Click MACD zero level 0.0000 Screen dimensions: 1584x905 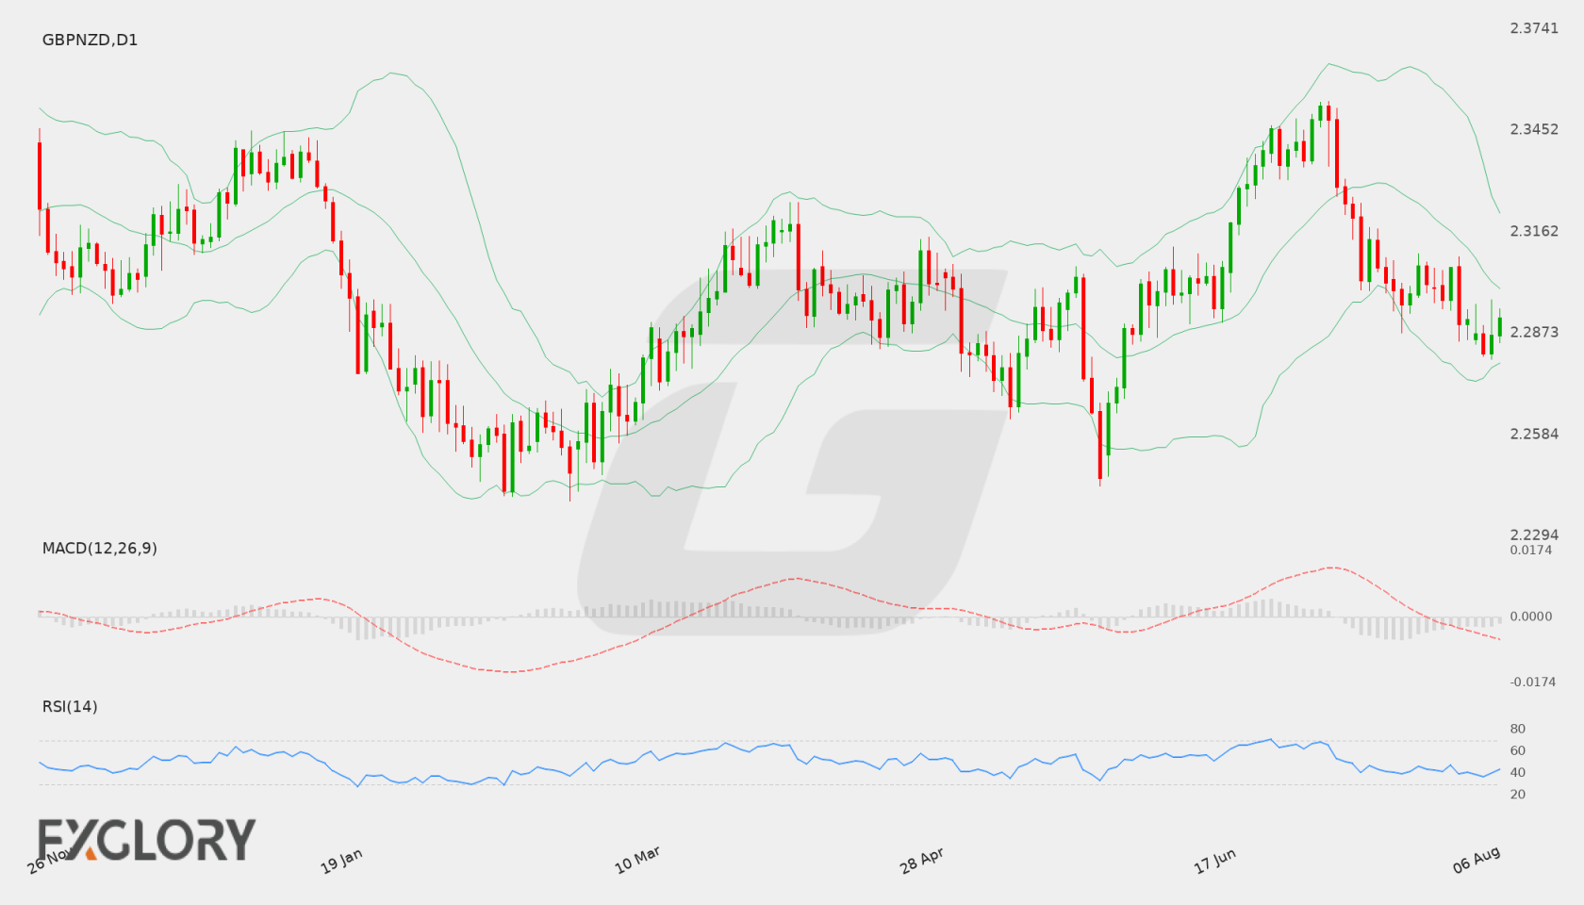[1530, 617]
